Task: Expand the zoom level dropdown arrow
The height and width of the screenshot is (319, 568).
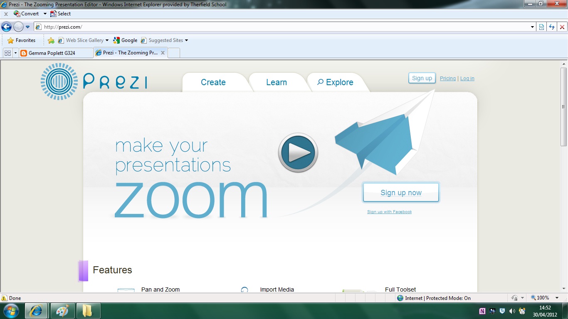Action: tap(557, 298)
